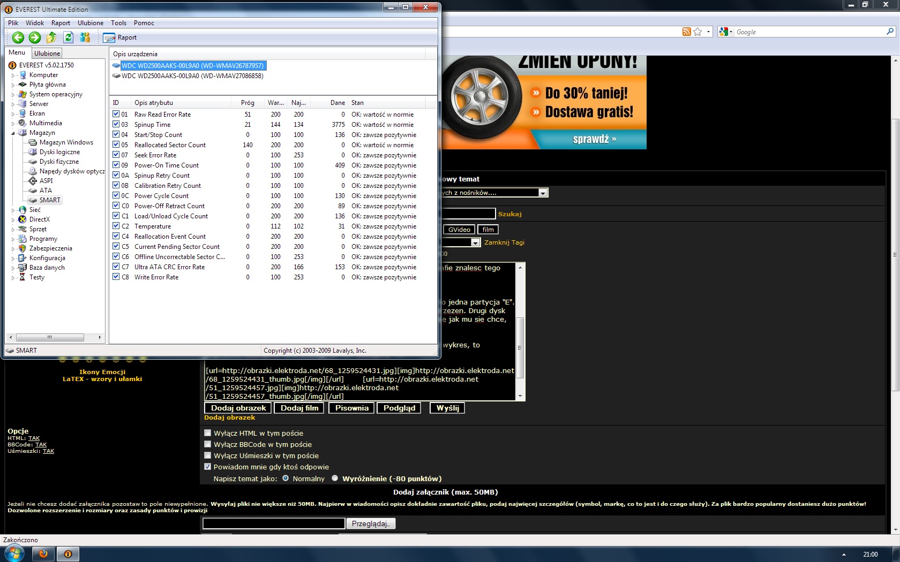Open the Raport wizard from the toolbar

click(x=120, y=37)
